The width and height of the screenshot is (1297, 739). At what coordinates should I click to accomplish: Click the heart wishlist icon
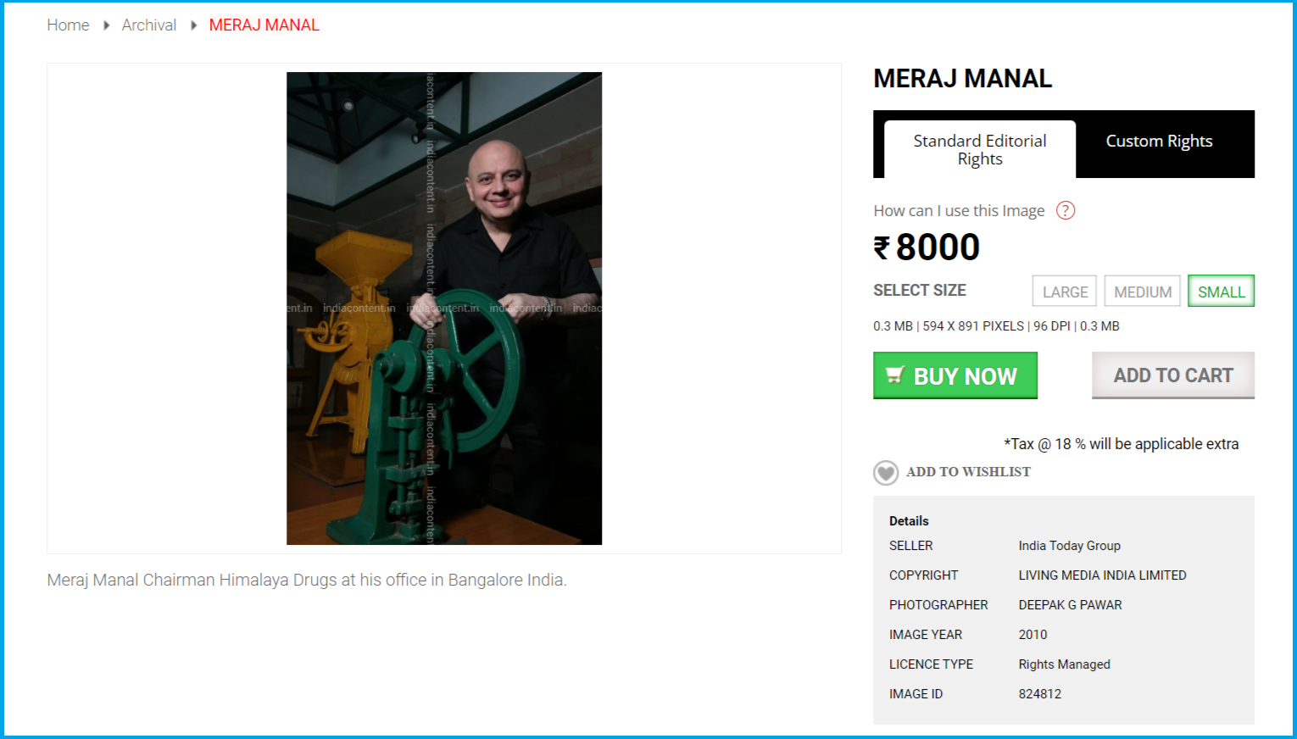point(886,472)
